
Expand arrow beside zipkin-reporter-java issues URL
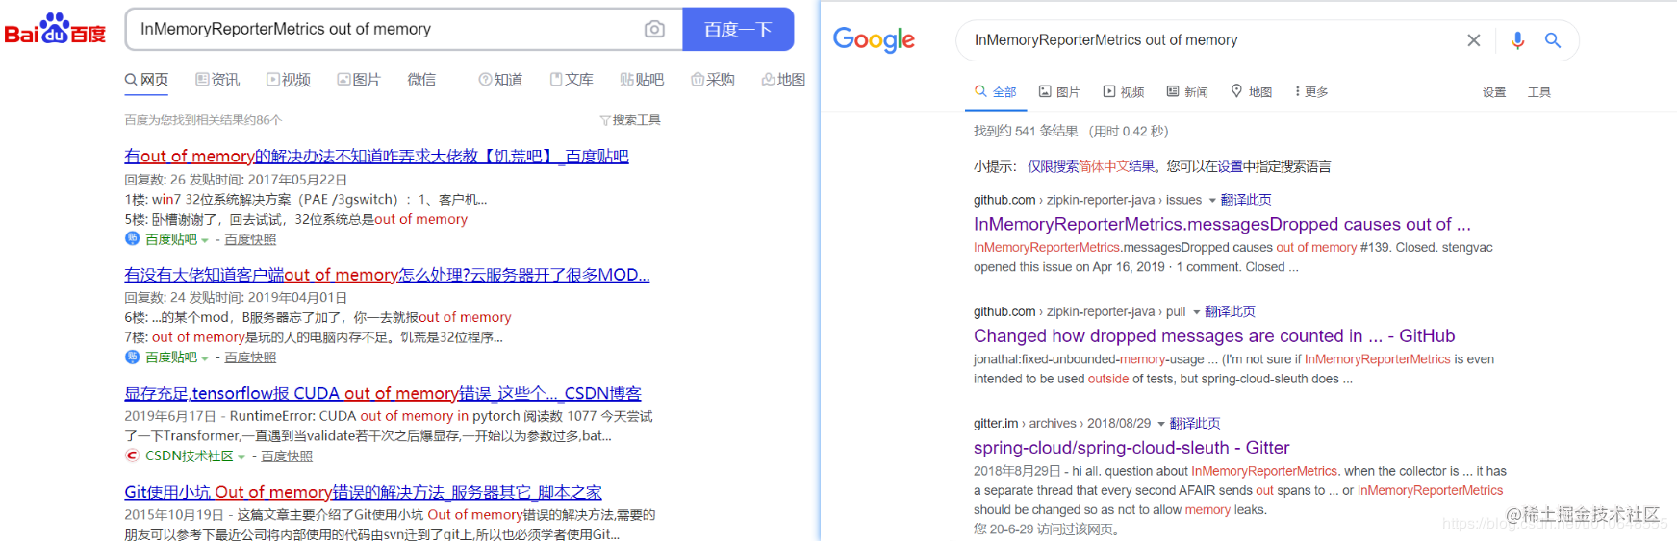(x=1212, y=201)
